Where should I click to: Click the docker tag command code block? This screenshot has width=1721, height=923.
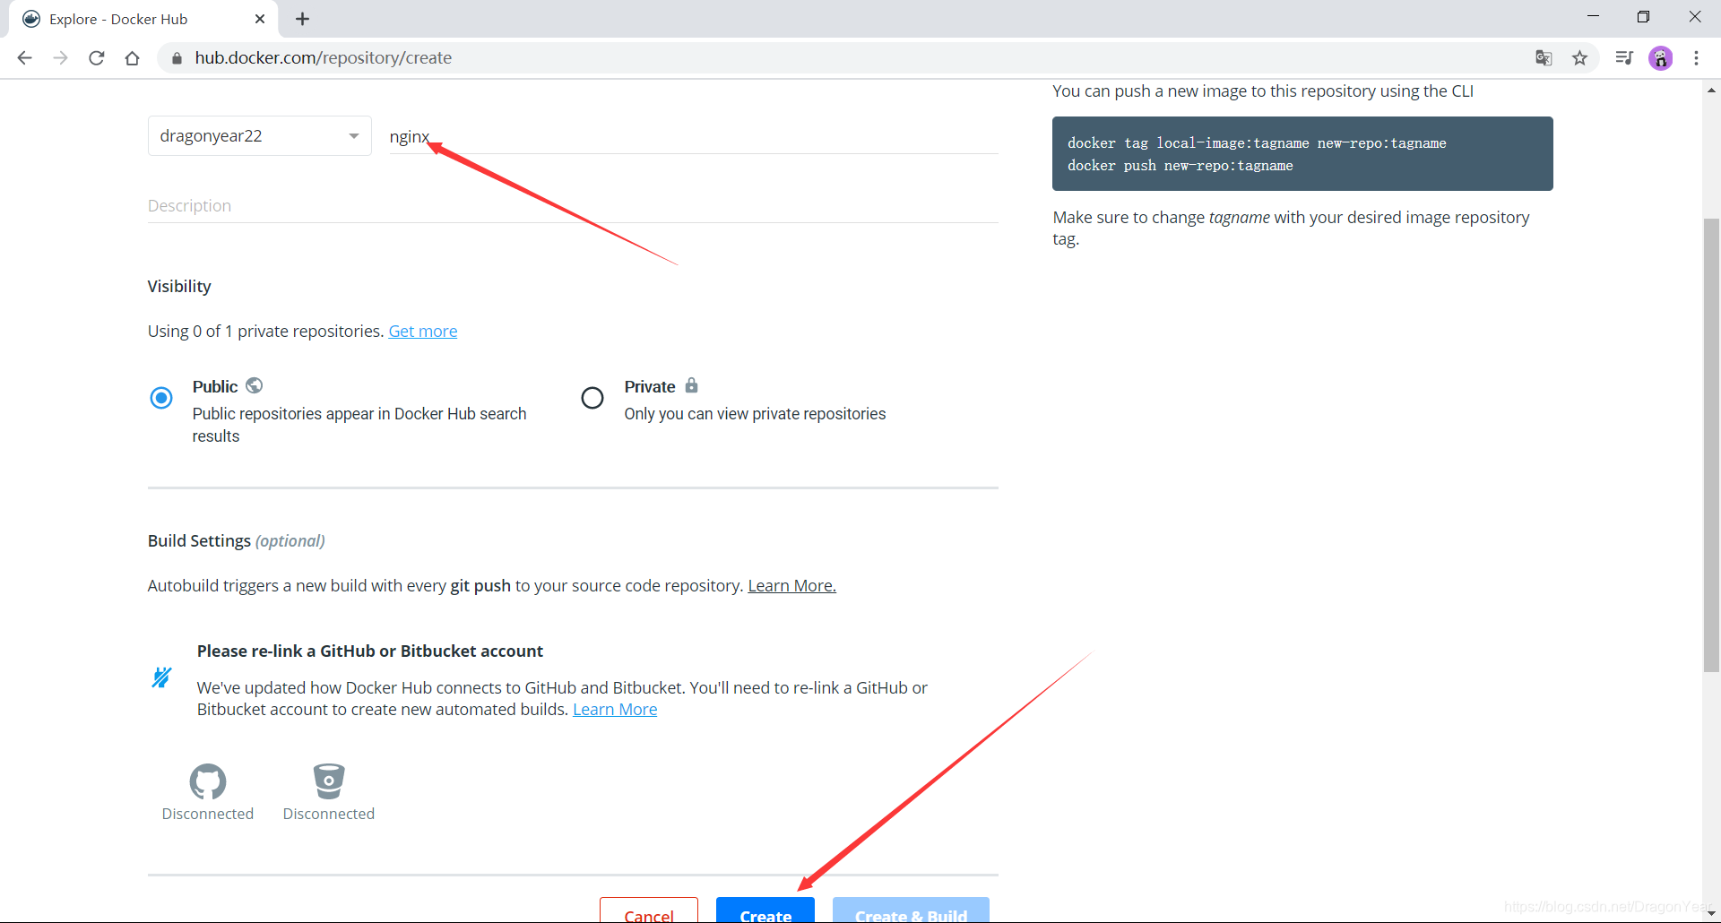1302,153
